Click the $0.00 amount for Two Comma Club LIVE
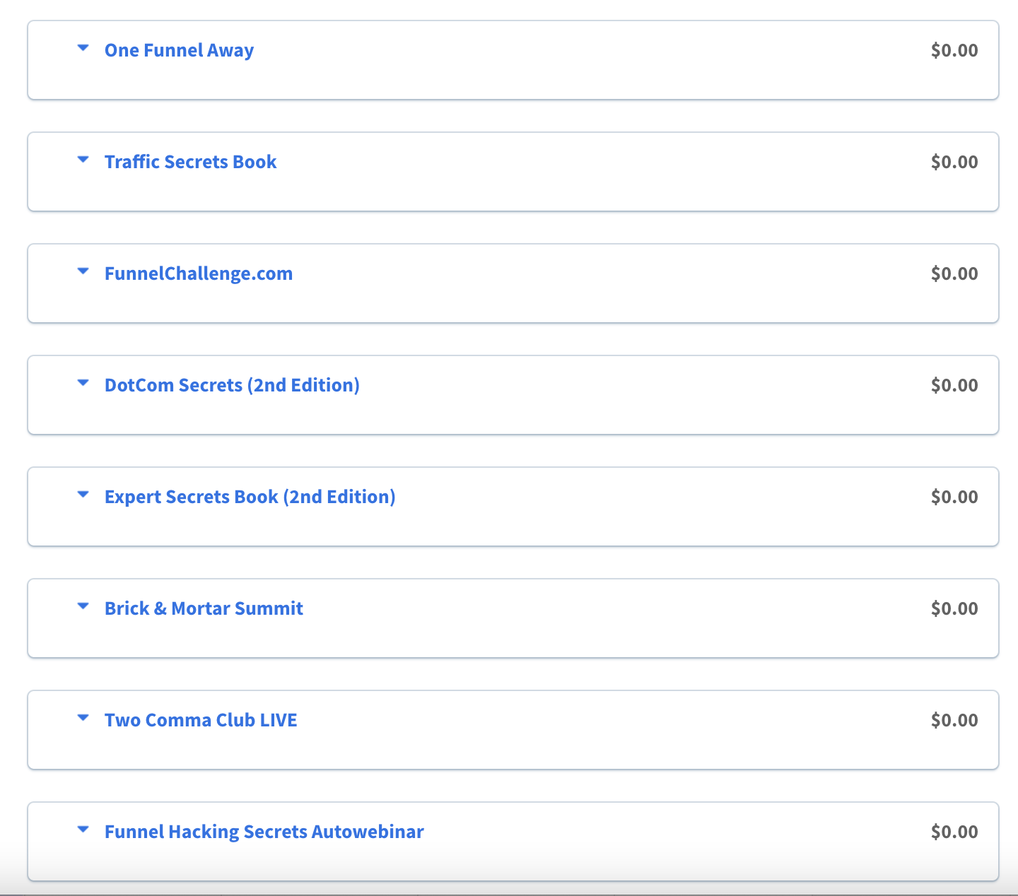 tap(954, 720)
